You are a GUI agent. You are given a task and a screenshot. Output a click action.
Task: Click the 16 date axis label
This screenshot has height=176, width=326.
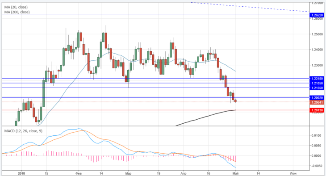pos(209,173)
